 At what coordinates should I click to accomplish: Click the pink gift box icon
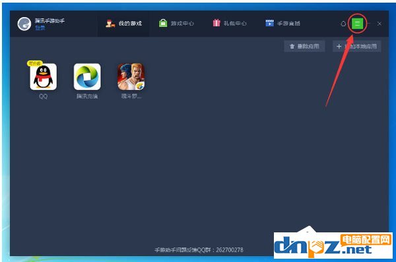[x=216, y=23]
